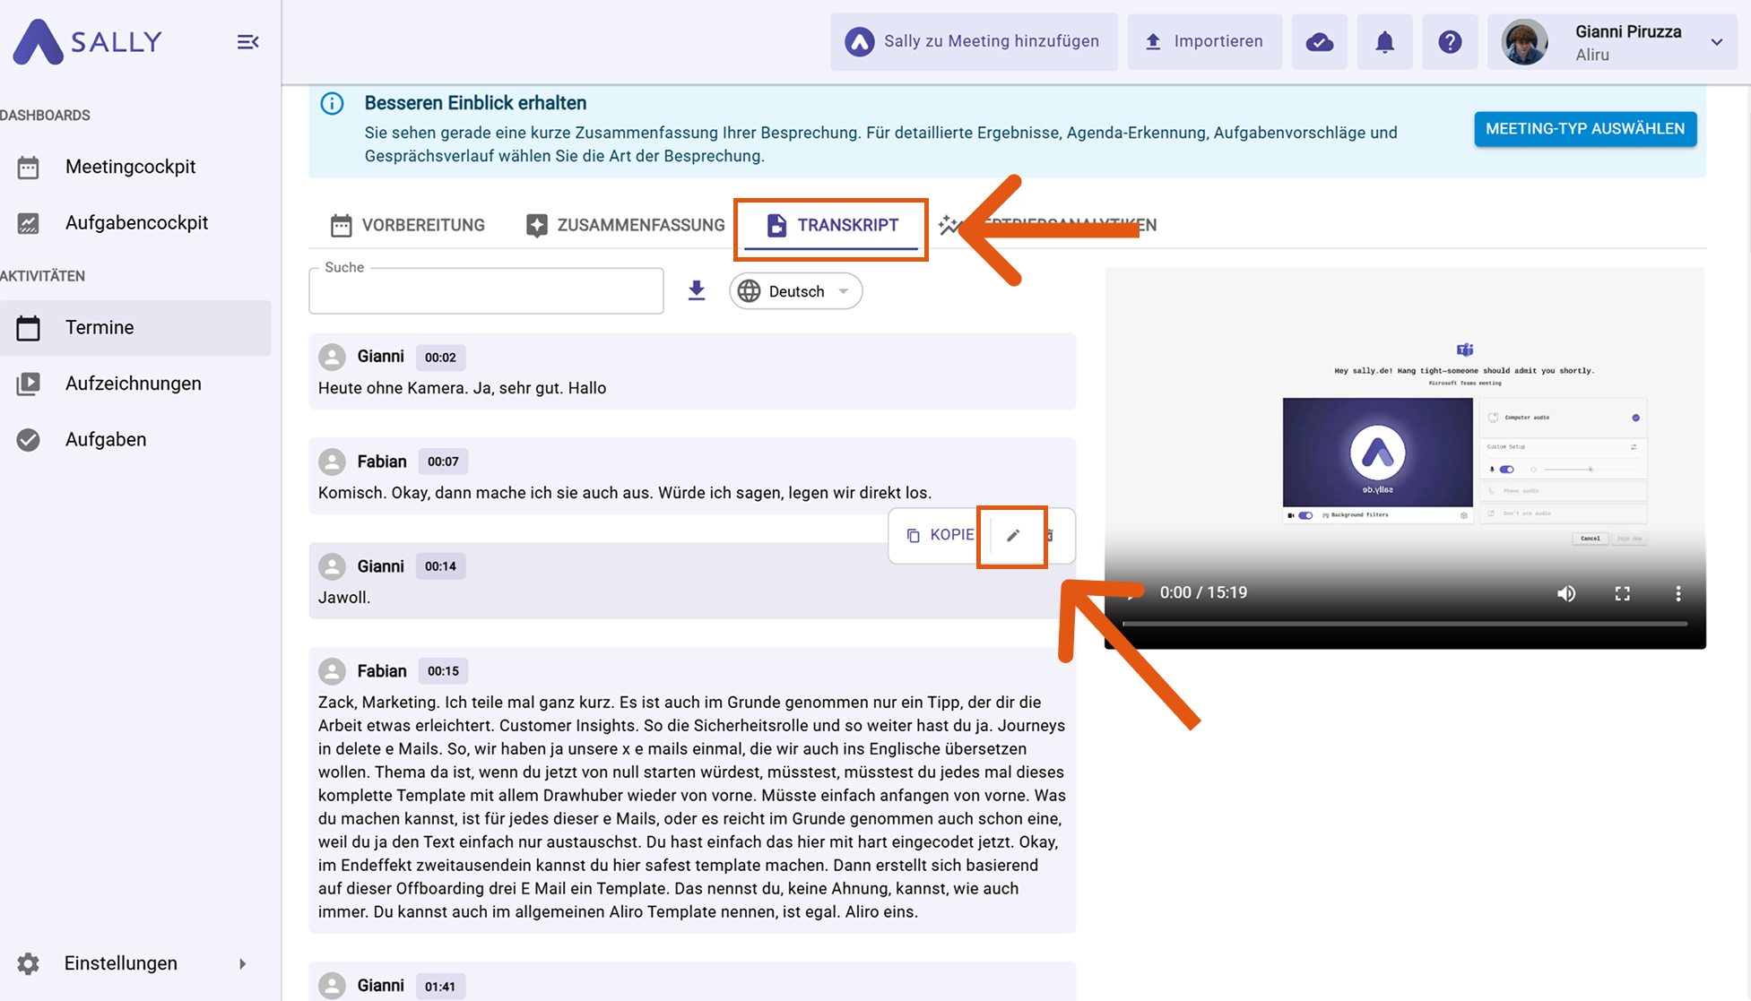Click speaker name Fabian at 00:07

click(x=382, y=462)
